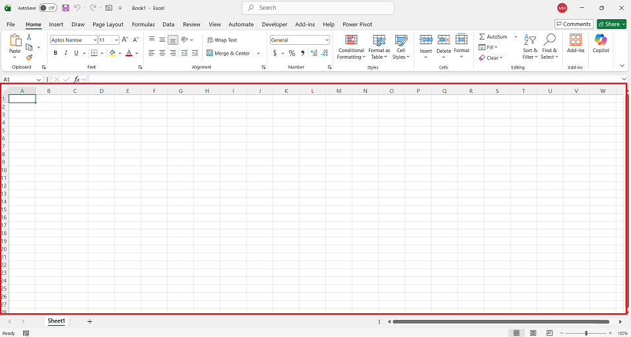Expand the Name Box dropdown
The height and width of the screenshot is (337, 631).
(39, 80)
